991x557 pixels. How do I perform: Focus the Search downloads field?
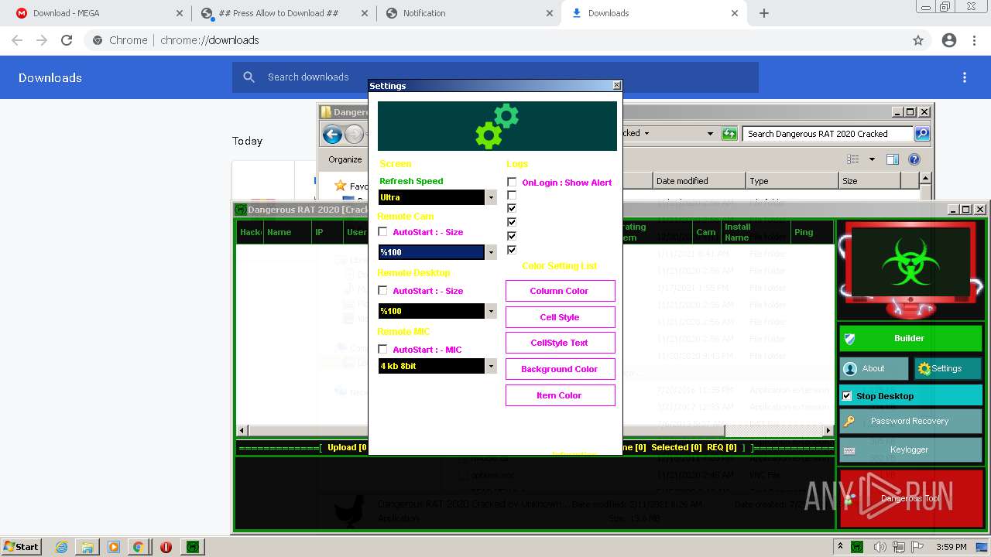point(495,77)
